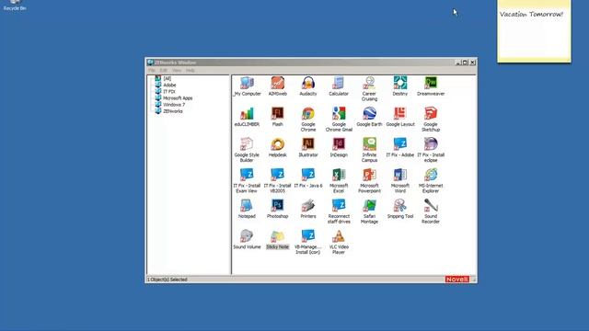Close the ZENworks Window

pyautogui.click(x=472, y=63)
